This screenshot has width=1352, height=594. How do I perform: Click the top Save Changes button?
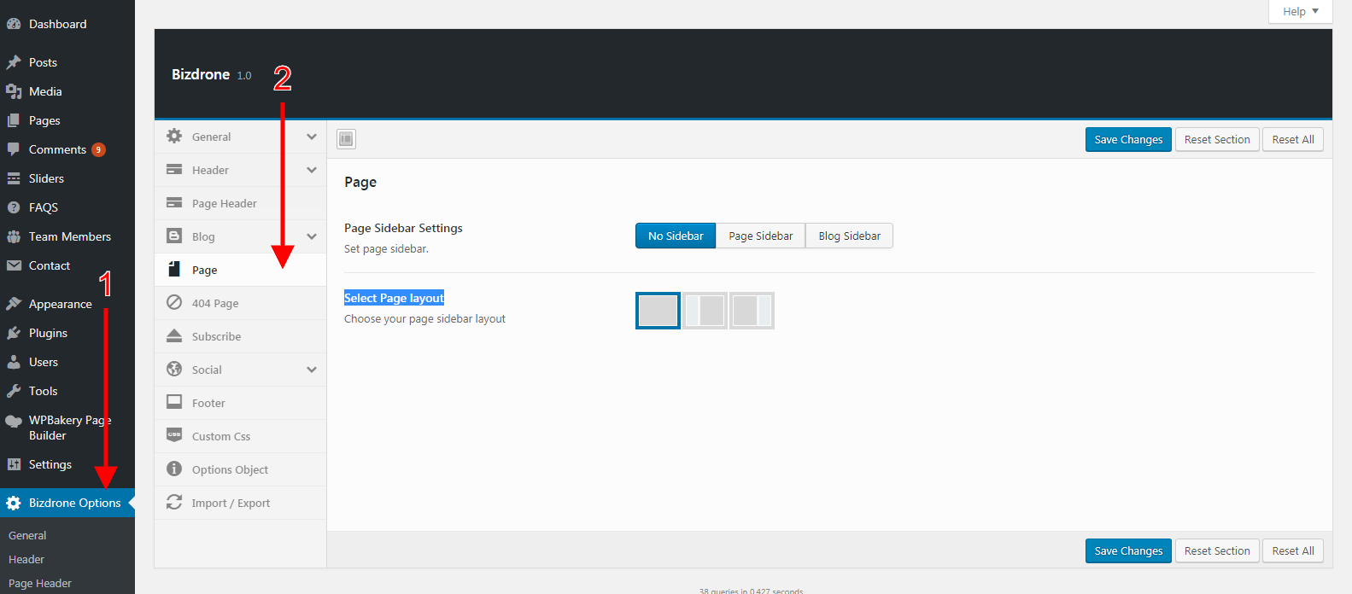pos(1128,139)
